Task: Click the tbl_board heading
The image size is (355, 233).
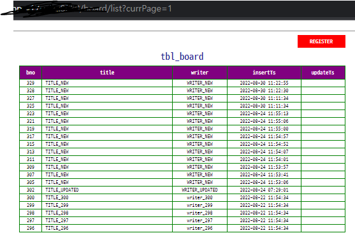Action: point(182,57)
